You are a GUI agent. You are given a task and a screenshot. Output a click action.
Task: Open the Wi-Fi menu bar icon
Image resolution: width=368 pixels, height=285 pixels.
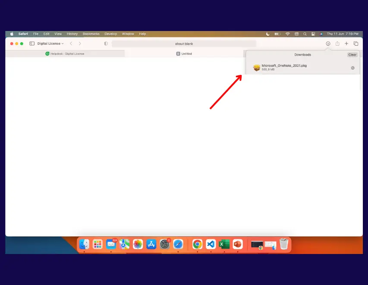(x=287, y=34)
